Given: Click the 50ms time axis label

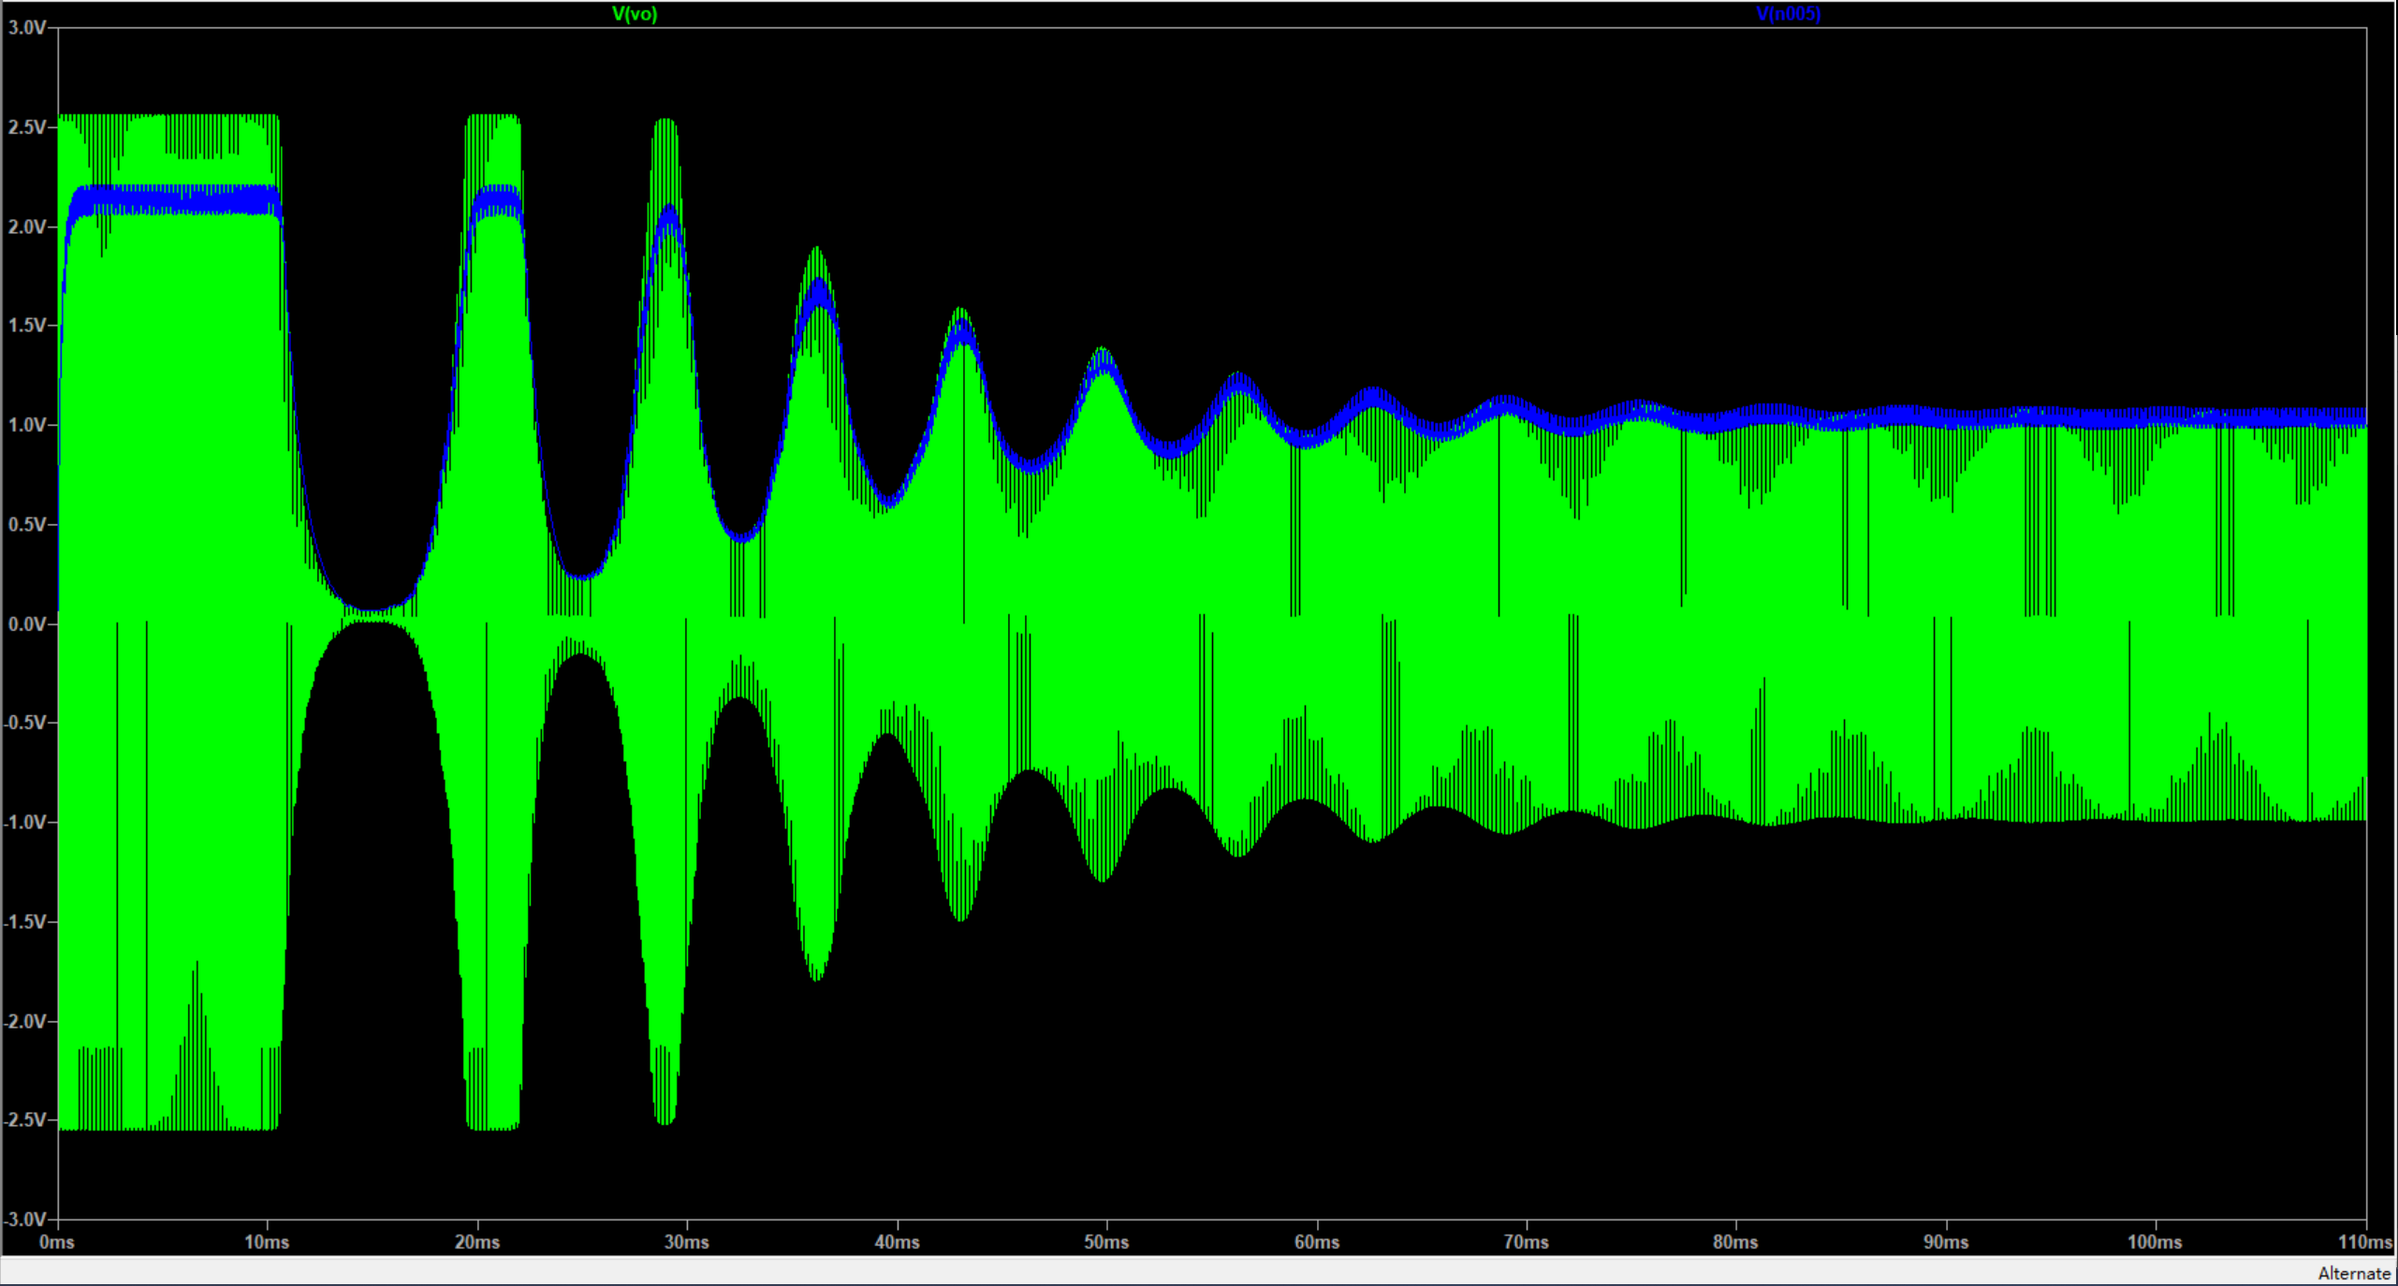Looking at the screenshot, I should [1107, 1243].
